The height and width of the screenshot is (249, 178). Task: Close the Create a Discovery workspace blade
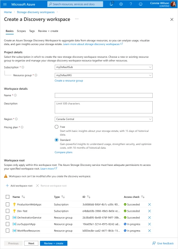pyautogui.click(x=172, y=19)
